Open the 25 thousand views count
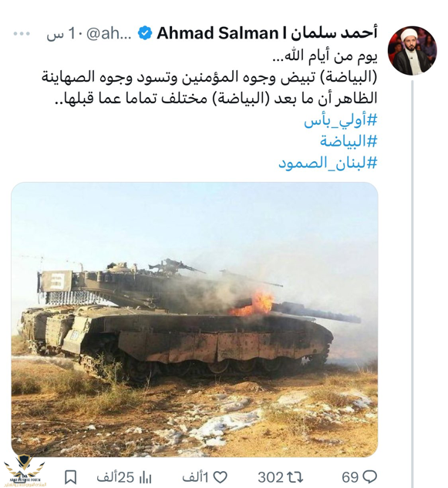 [x=115, y=477]
